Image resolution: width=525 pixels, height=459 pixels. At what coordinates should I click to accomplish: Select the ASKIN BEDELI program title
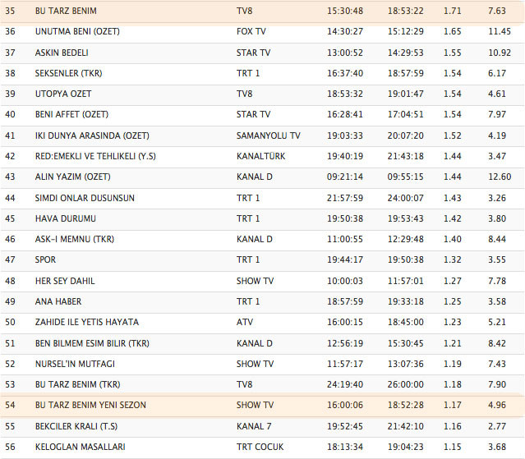[x=62, y=53]
